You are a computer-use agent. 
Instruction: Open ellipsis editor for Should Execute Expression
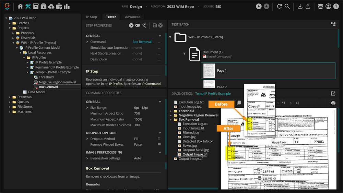coord(159,48)
